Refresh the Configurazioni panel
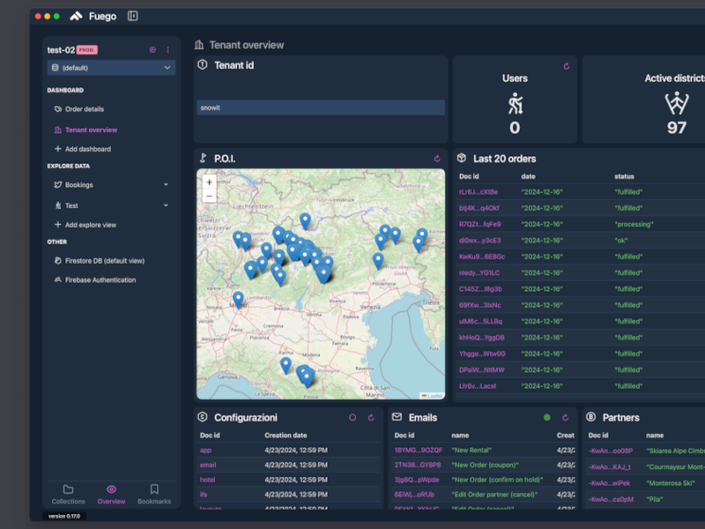This screenshot has width=705, height=529. coord(371,417)
